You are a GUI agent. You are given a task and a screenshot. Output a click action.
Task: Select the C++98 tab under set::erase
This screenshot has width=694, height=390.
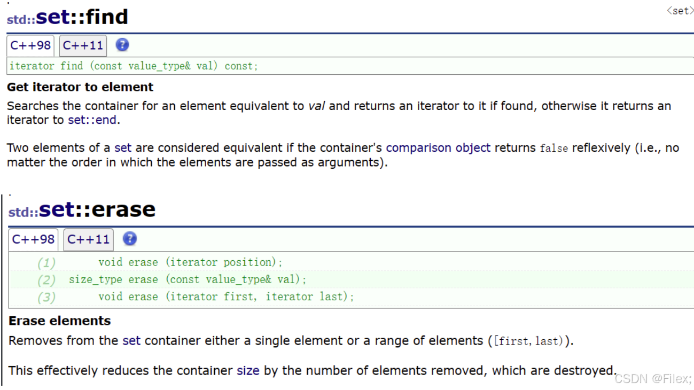34,239
